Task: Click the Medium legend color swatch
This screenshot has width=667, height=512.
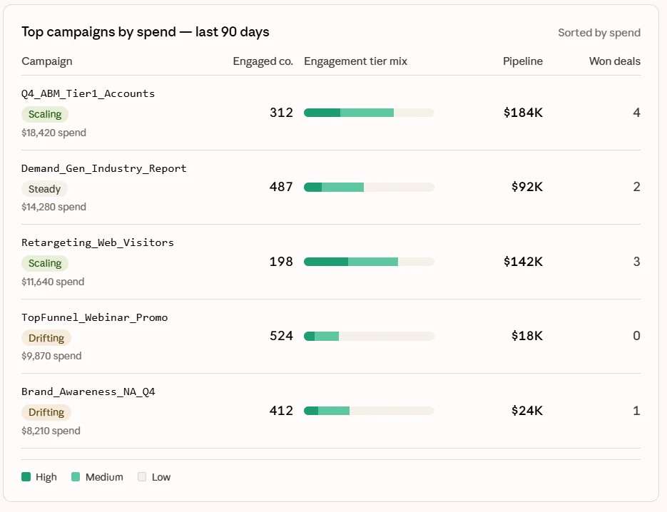Action: (x=76, y=477)
